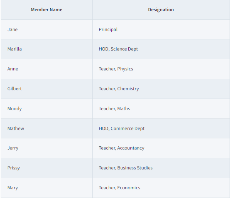Select the HOD, Science Dept cell
Viewport: 230px width, 198px height.
coord(161,49)
